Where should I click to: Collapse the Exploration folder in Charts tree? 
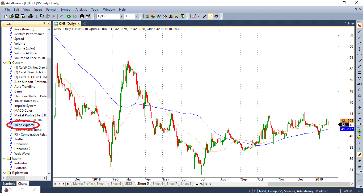(4, 173)
